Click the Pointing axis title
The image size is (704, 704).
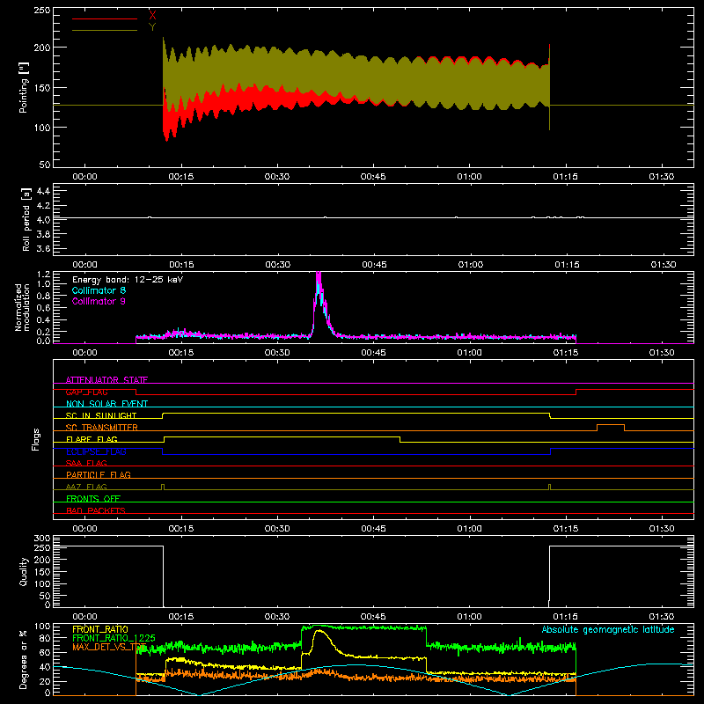tap(24, 87)
